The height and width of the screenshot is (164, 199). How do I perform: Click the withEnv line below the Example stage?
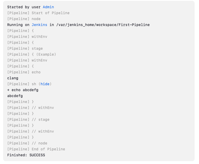[x=27, y=60]
